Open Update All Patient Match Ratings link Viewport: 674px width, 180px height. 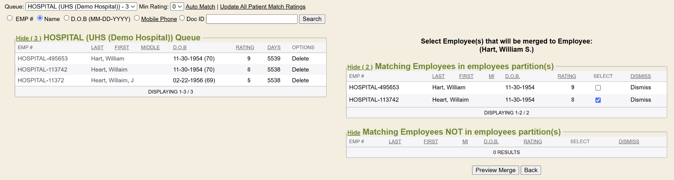coord(263,7)
